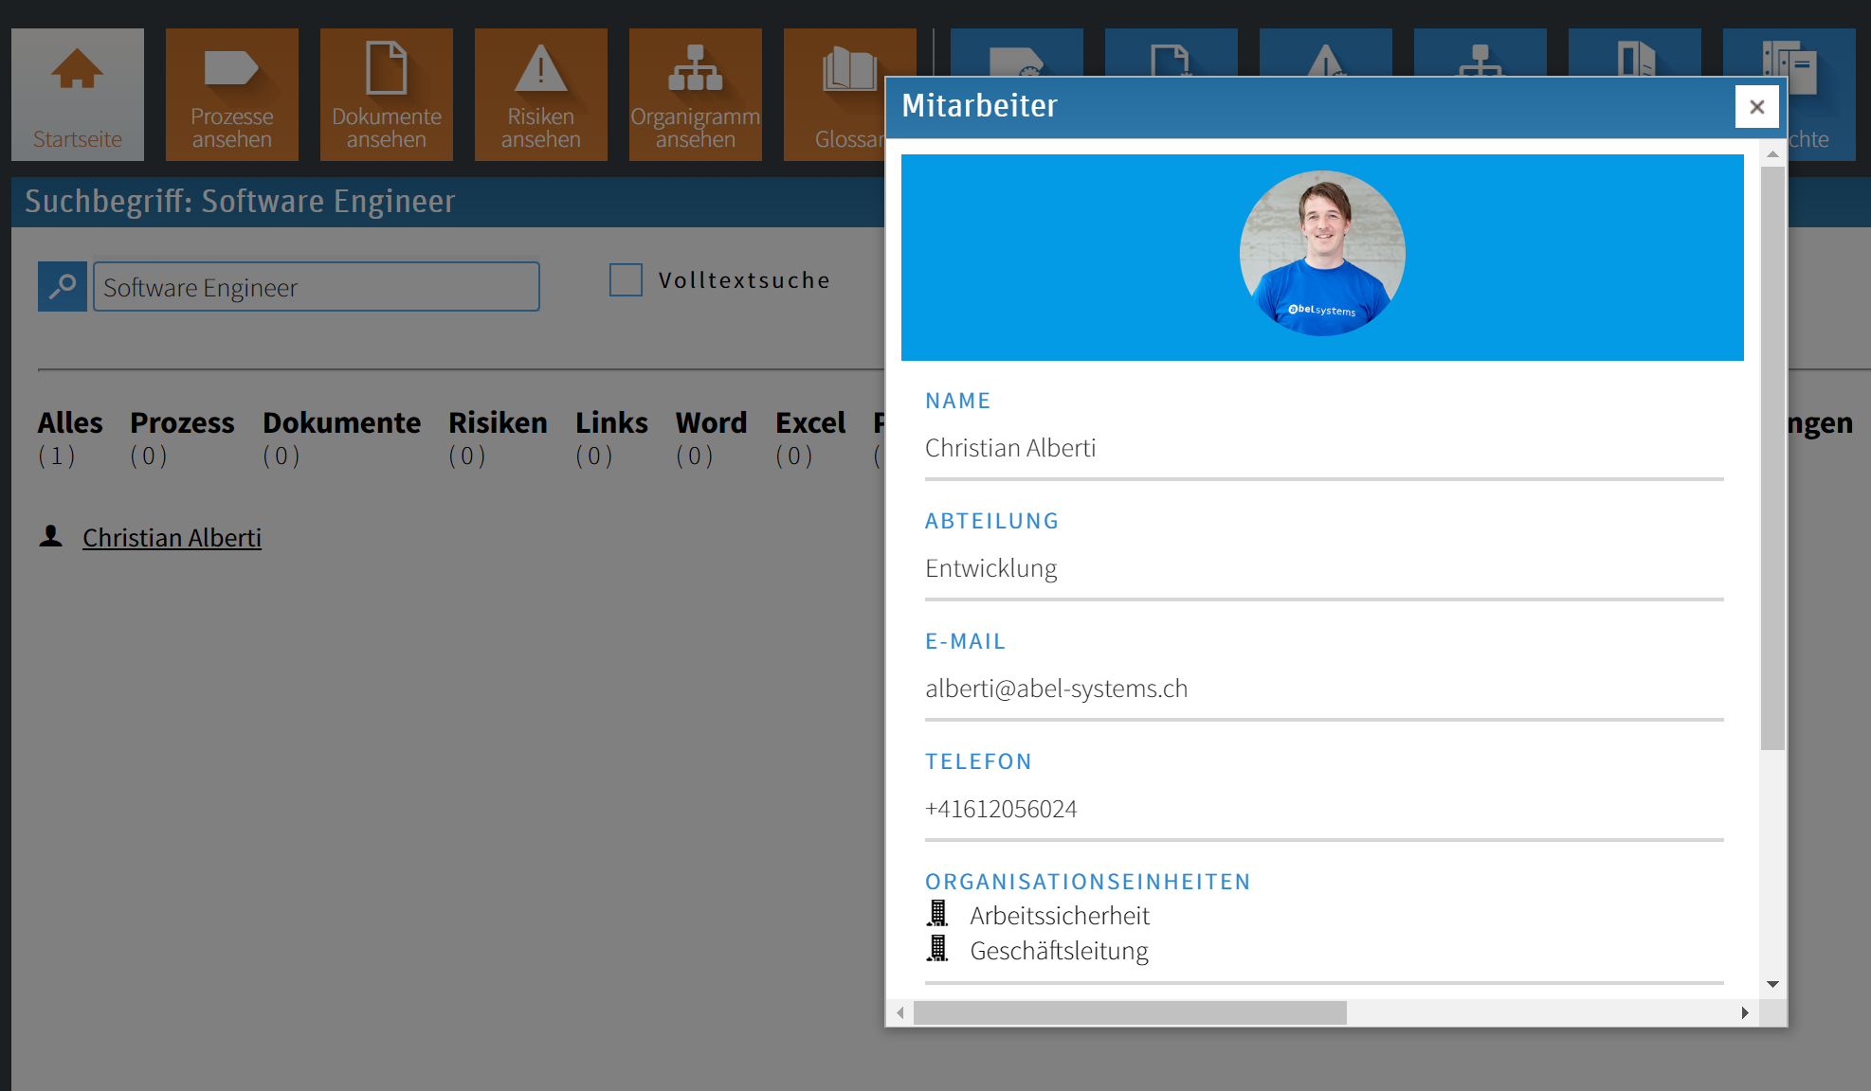Click the person icon beside Christian Alberti
This screenshot has width=1871, height=1091.
(52, 537)
